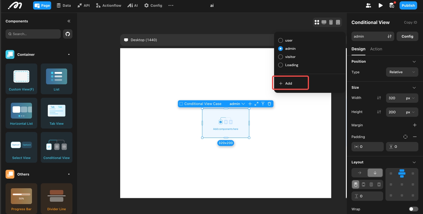Click the expand arrows icon on case toolbar
Screen dimensions: 423x214
256,104
